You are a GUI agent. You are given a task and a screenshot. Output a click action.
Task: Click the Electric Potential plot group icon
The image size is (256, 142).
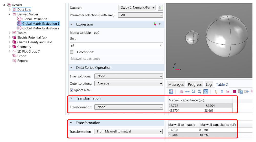pos(14,37)
